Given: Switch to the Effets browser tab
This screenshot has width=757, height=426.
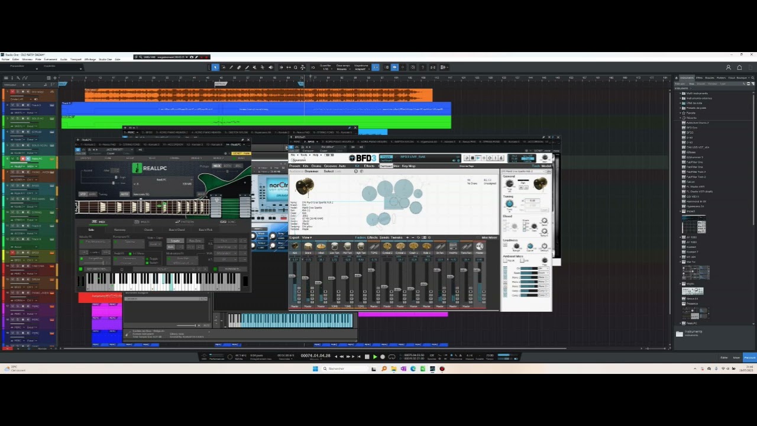Looking at the screenshot, I should point(699,78).
